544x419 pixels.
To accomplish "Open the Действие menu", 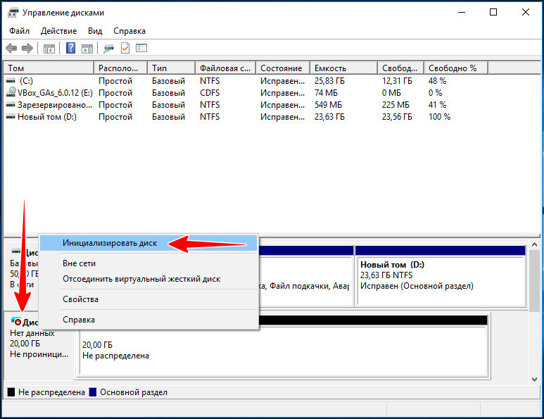I will (59, 31).
